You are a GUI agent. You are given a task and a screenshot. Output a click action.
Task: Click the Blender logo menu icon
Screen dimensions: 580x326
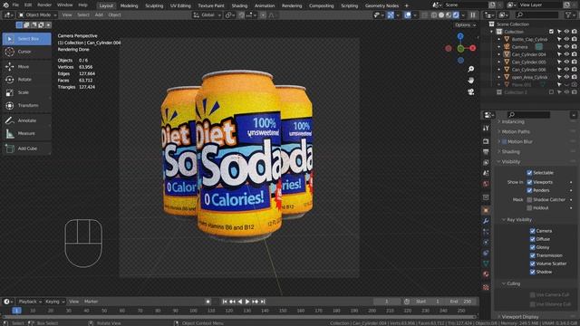(5, 5)
